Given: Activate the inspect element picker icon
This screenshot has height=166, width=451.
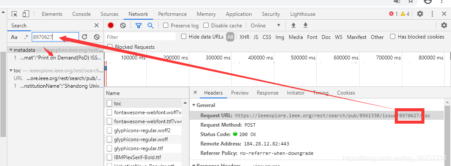Looking at the screenshot, I should pyautogui.click(x=15, y=14).
